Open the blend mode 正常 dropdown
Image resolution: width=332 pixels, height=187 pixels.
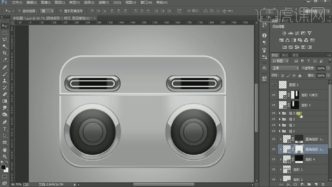point(285,68)
